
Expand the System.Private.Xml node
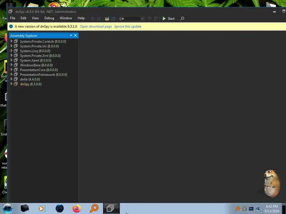coord(11,55)
